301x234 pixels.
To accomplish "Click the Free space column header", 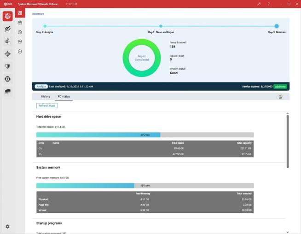I will pyautogui.click(x=178, y=143).
